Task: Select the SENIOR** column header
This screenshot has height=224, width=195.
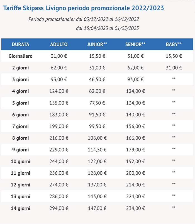Action: click(135, 44)
